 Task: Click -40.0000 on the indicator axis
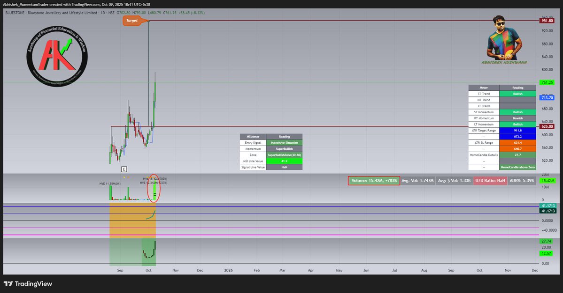[x=548, y=230]
